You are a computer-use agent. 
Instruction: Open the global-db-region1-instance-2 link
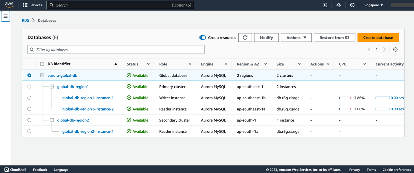88,109
